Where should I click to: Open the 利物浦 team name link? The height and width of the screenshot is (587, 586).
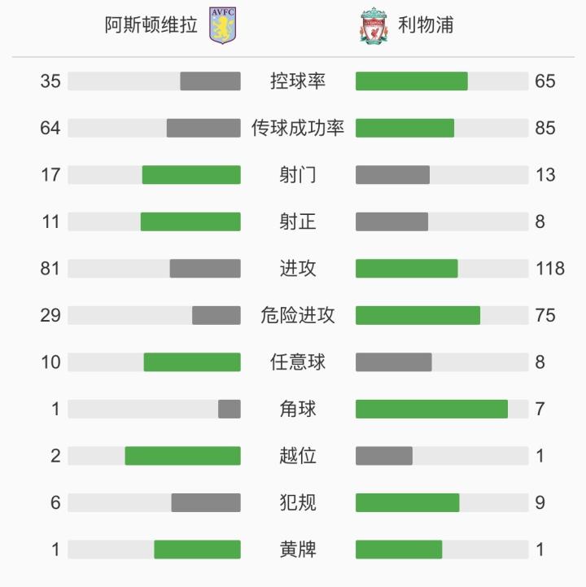point(426,25)
